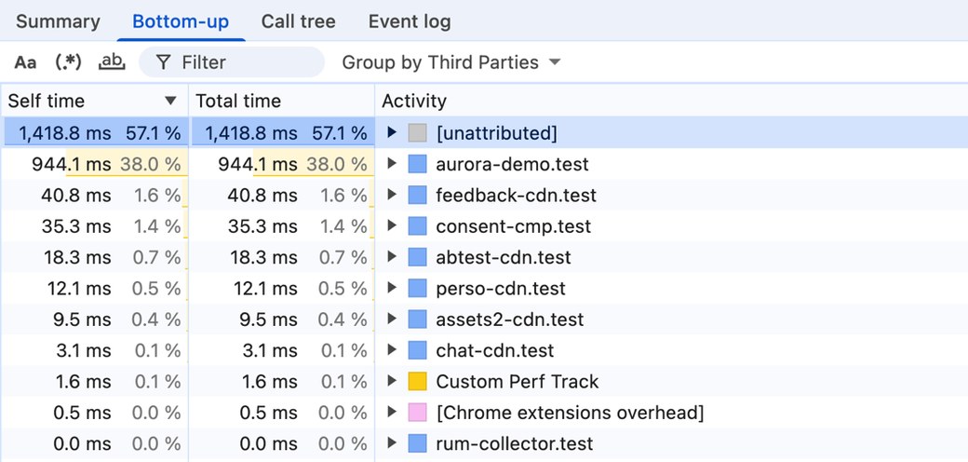Switch to the Summary tab
Screen dimensions: 968x462
(x=58, y=21)
